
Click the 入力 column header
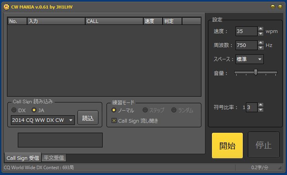tap(56, 21)
